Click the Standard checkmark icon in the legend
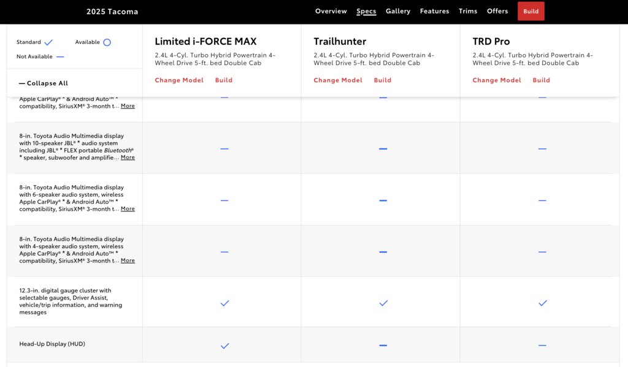The image size is (628, 367). click(x=48, y=42)
